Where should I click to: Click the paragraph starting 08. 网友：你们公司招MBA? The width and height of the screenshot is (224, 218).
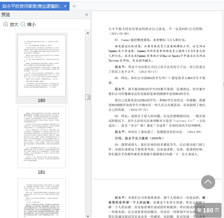157,80
